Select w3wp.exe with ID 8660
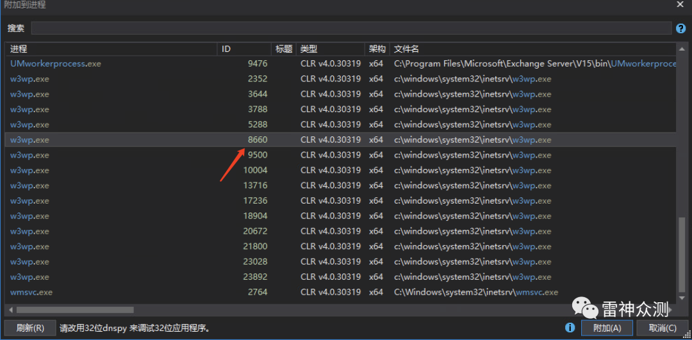Image resolution: width=692 pixels, height=340 pixels. tap(340, 140)
